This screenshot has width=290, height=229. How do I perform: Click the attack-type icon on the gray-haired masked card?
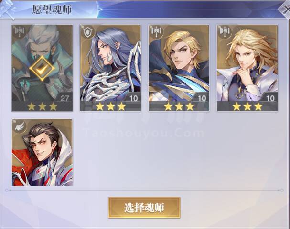point(19,31)
